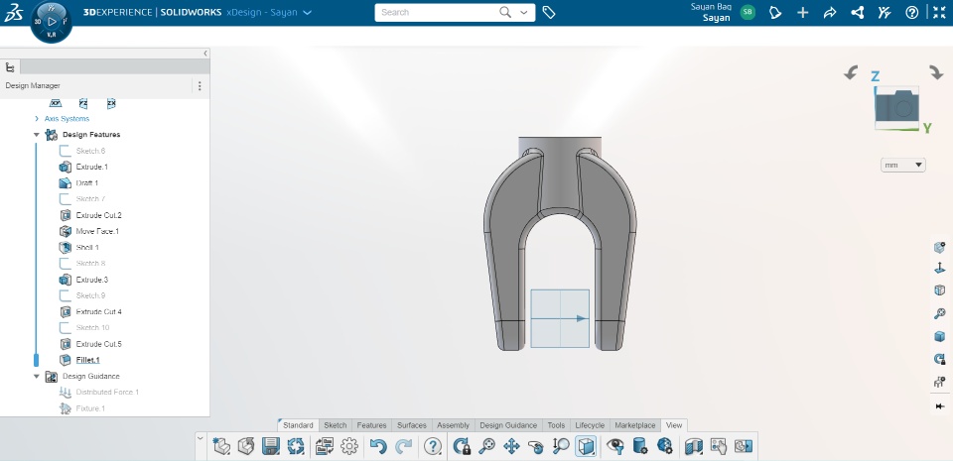Select Distributed Force.1 item
The width and height of the screenshot is (953, 461).
107,393
